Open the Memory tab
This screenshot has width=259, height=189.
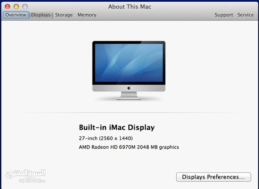(x=87, y=15)
